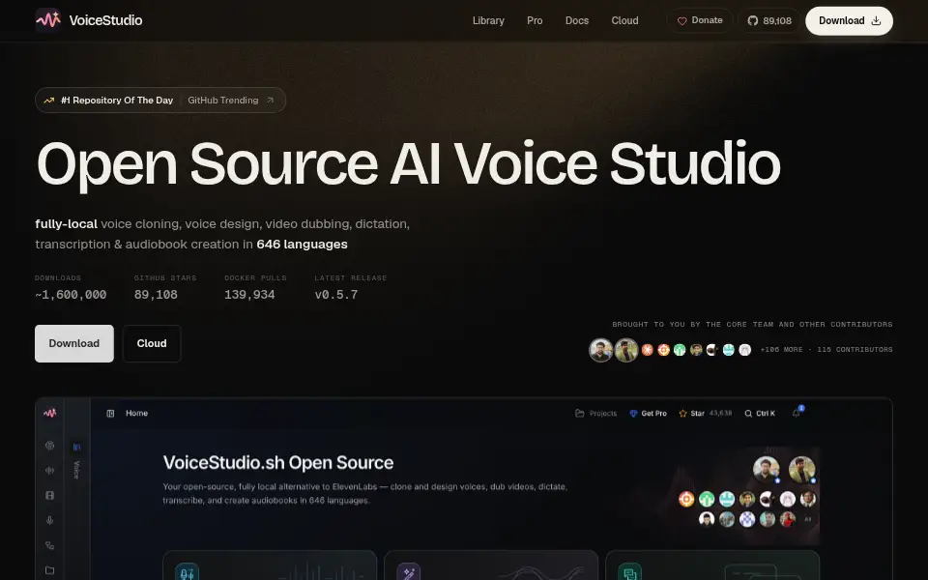Click the header Download button with arrow icon

849,20
